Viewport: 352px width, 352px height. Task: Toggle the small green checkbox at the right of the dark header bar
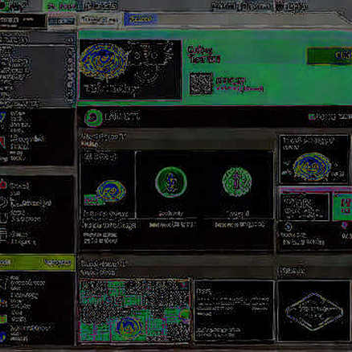pyautogui.click(x=312, y=117)
